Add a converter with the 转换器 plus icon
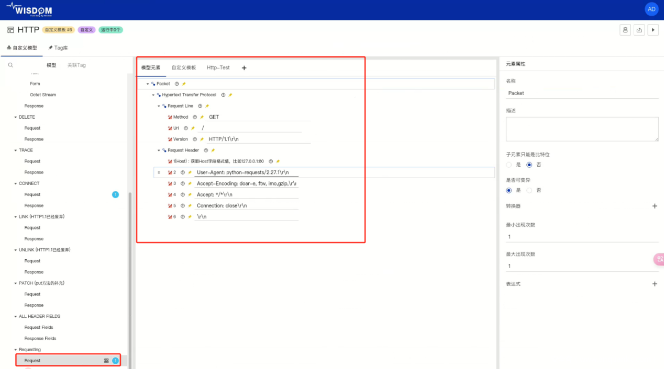The width and height of the screenshot is (664, 369). 654,206
